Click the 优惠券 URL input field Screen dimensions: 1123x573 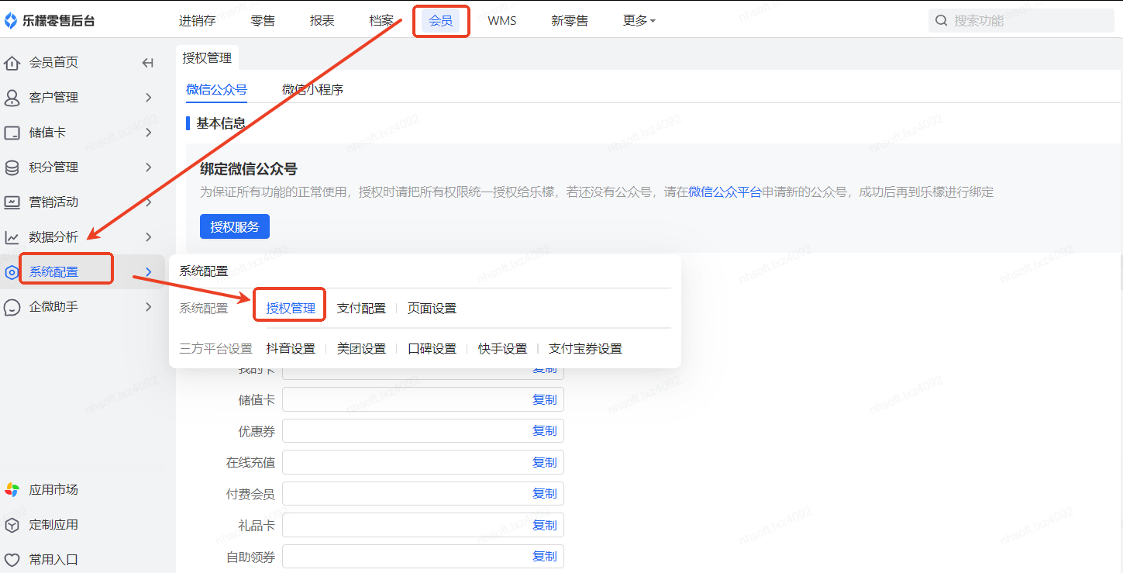(423, 430)
